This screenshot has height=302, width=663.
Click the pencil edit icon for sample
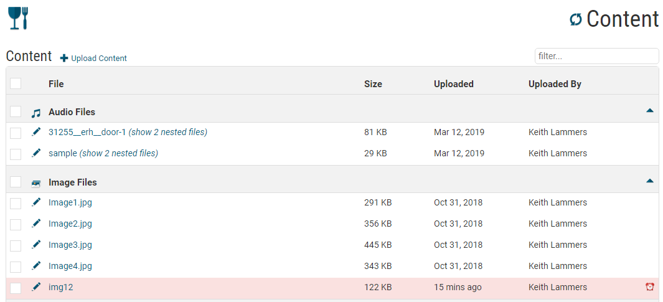[x=36, y=153]
